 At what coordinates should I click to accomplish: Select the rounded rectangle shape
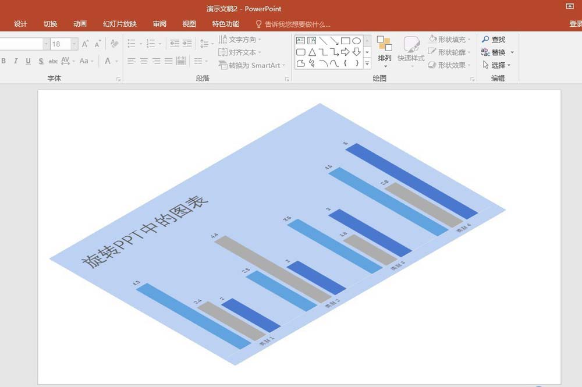pyautogui.click(x=301, y=52)
